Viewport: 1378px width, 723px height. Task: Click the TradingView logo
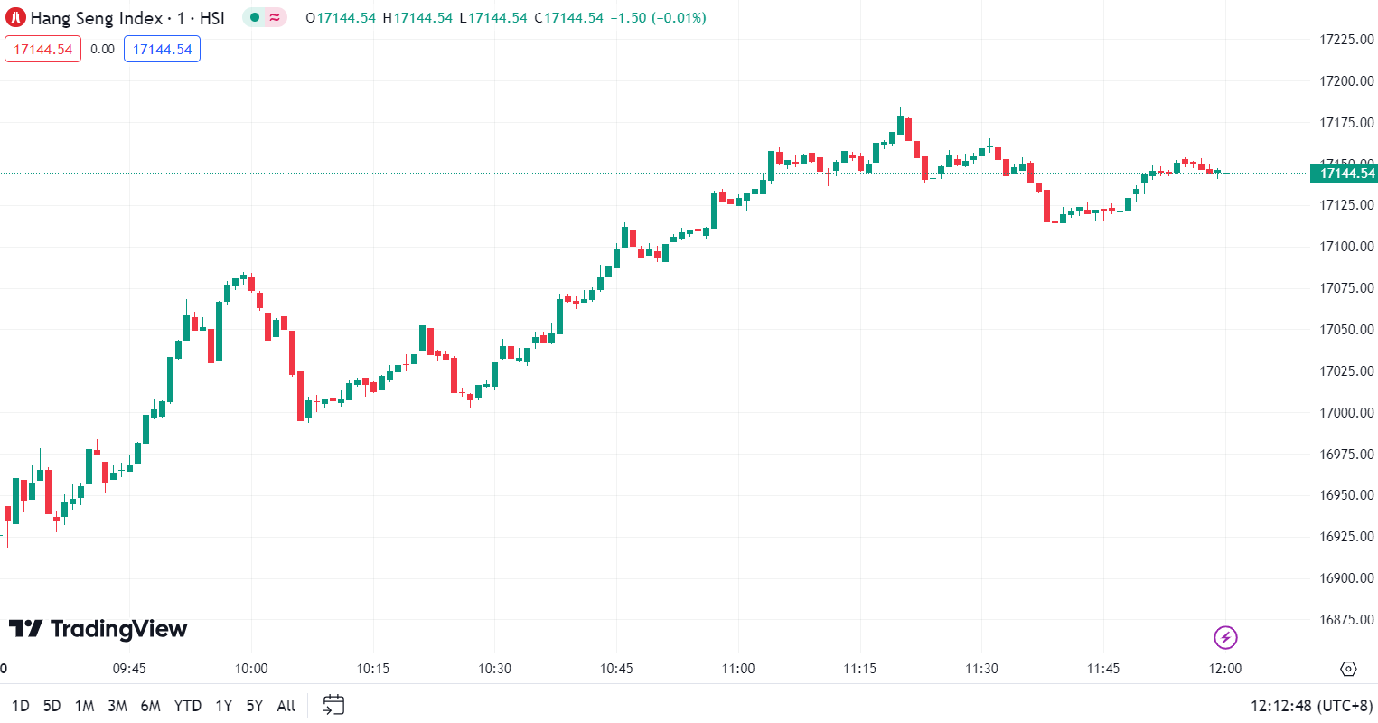coord(98,629)
